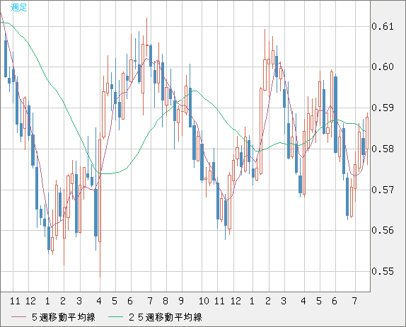Image resolution: width=406 pixels, height=327 pixels.
Task: Click the 0.57 price axis label
Action: click(x=383, y=190)
